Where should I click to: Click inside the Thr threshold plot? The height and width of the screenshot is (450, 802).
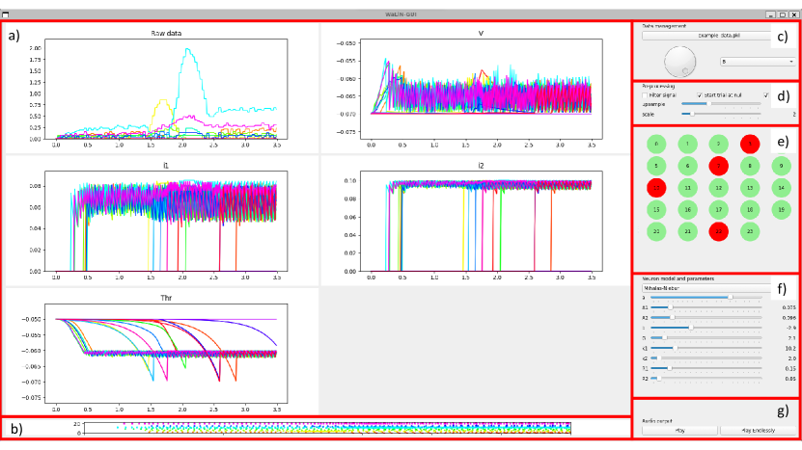pyautogui.click(x=166, y=354)
